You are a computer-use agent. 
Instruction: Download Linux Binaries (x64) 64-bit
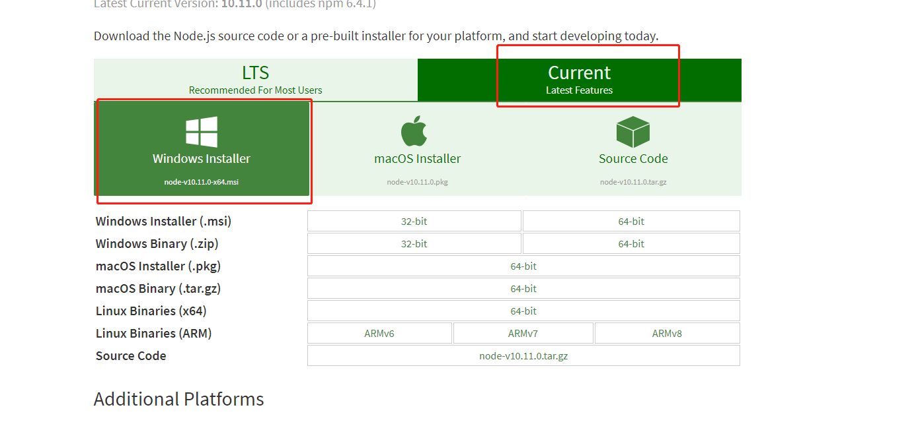pos(523,311)
